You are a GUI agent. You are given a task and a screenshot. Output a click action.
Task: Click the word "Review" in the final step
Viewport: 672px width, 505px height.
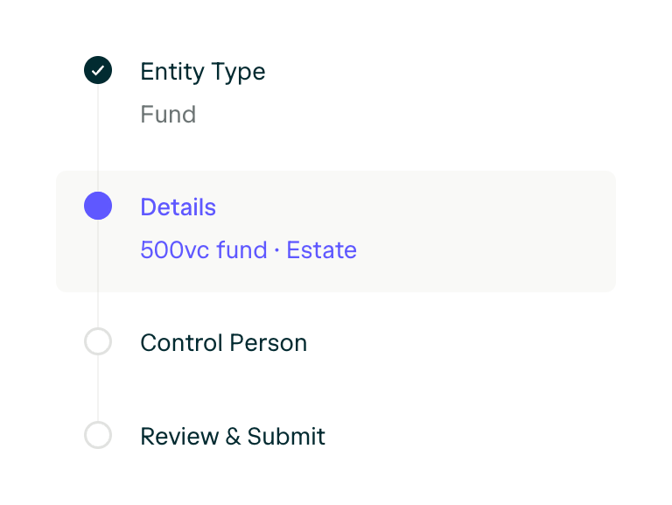179,437
